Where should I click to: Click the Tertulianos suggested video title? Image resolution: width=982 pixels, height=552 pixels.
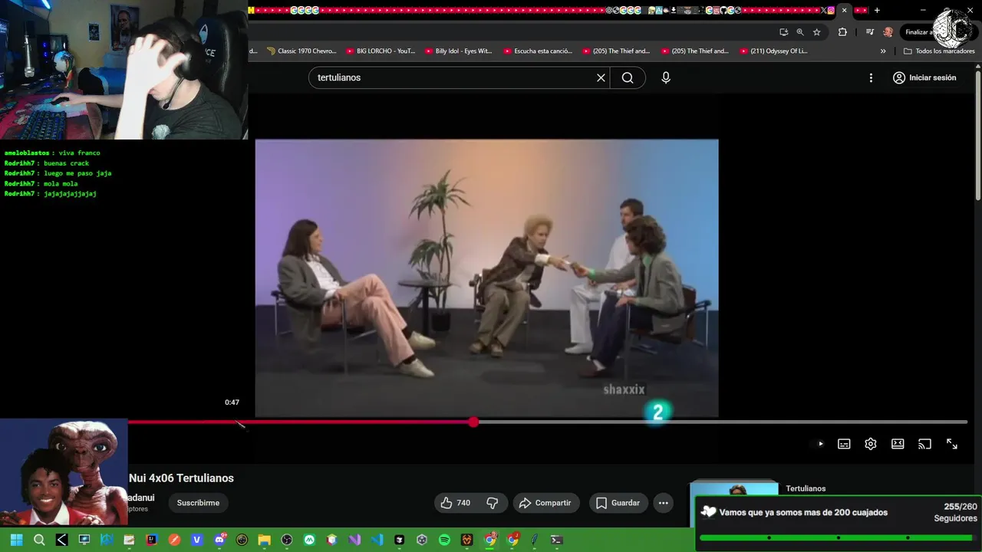click(x=806, y=488)
